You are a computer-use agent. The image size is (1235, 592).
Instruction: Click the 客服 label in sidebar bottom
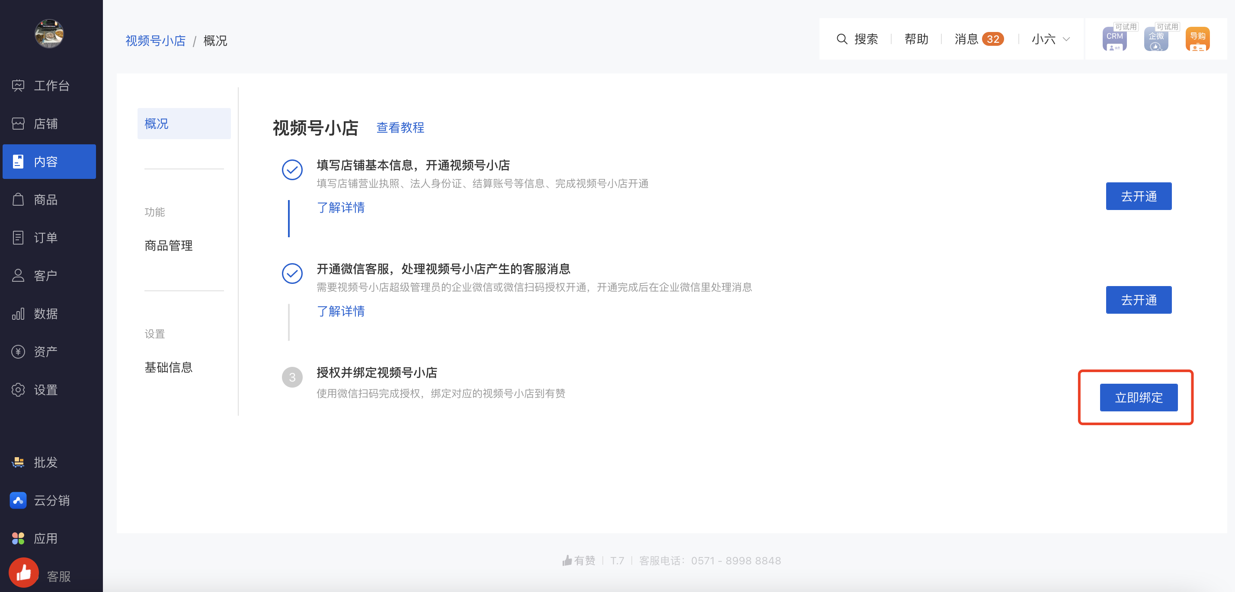pyautogui.click(x=58, y=576)
